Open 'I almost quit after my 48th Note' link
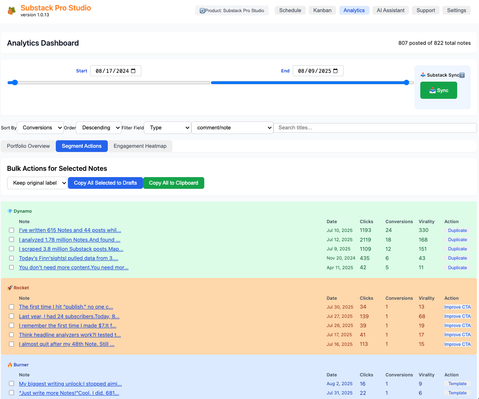Screen dimensions: 479x399 (67, 344)
